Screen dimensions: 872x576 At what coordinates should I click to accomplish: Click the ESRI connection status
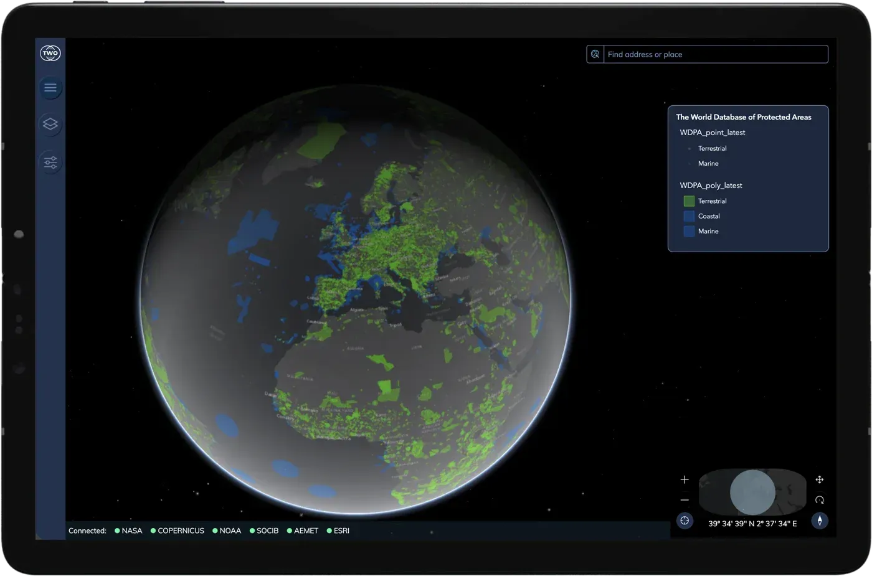pos(338,531)
